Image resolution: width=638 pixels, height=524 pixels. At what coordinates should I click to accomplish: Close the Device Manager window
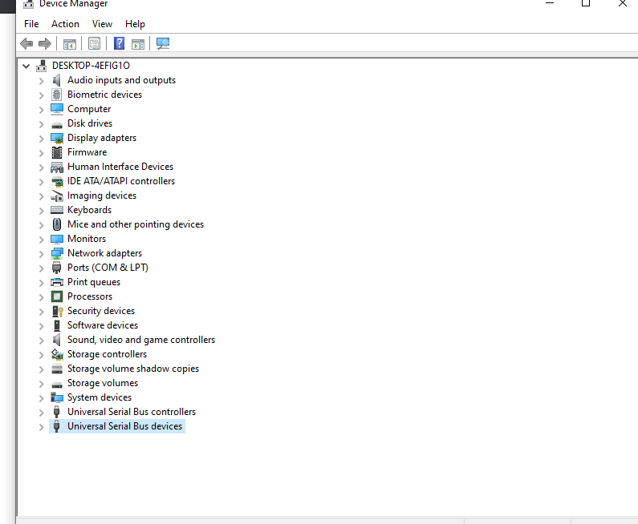coord(623,3)
